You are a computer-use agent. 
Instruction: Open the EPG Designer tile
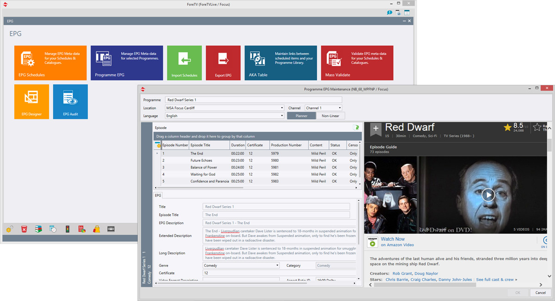pos(31,102)
